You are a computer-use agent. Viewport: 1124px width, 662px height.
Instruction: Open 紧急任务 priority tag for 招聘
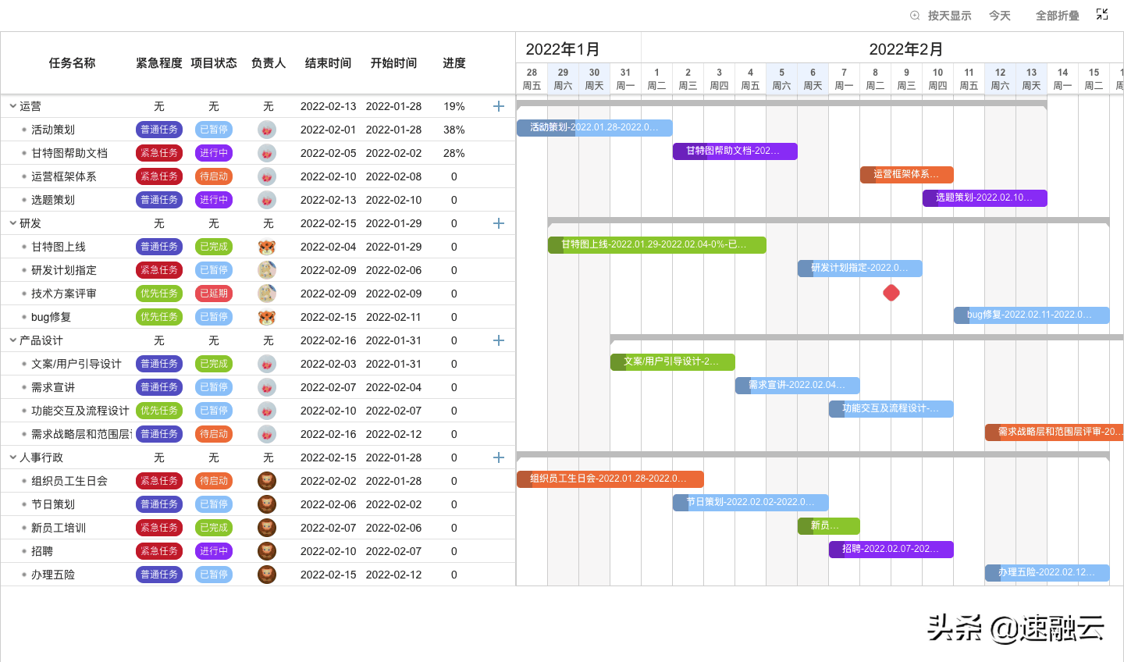click(159, 551)
